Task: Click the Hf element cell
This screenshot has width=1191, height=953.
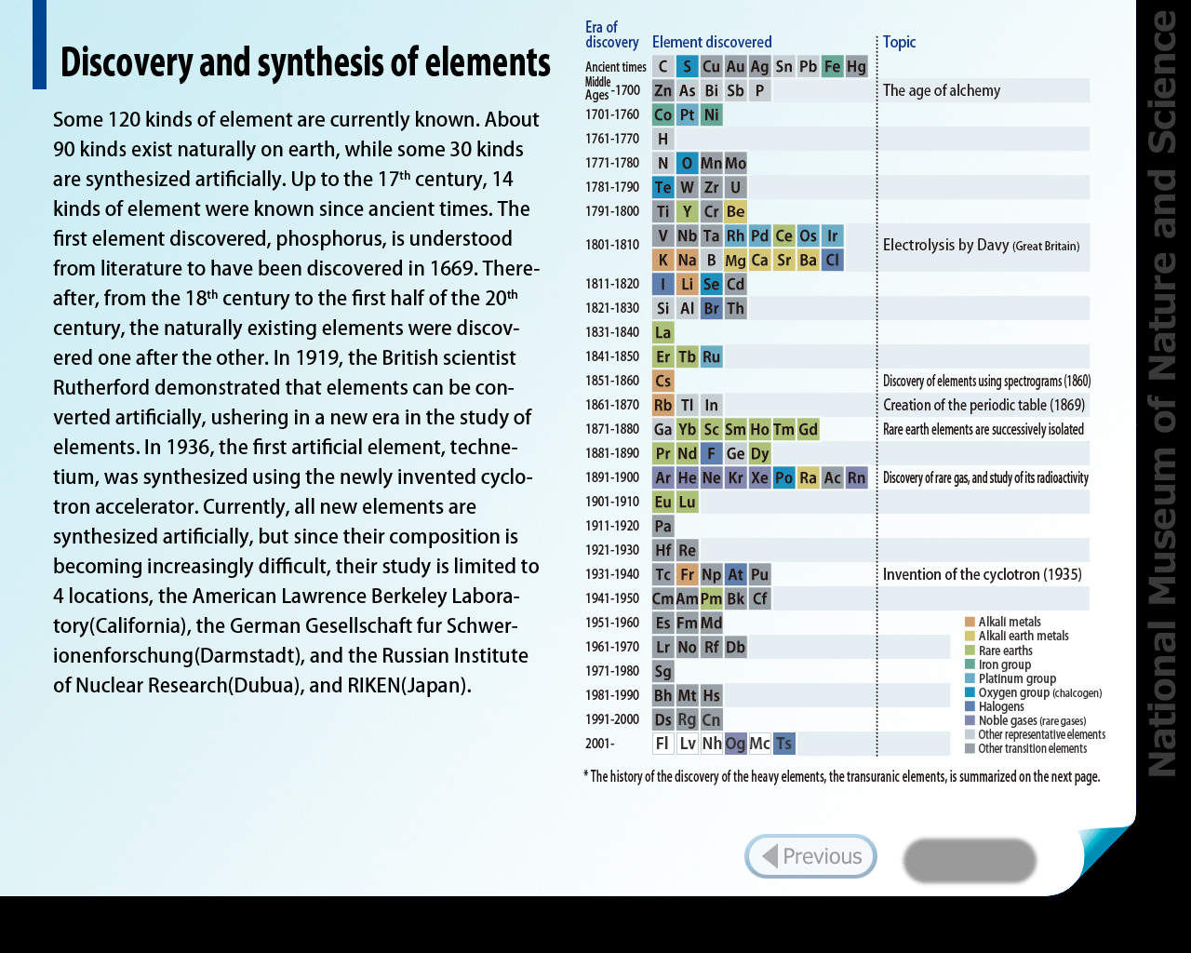Action: [662, 550]
